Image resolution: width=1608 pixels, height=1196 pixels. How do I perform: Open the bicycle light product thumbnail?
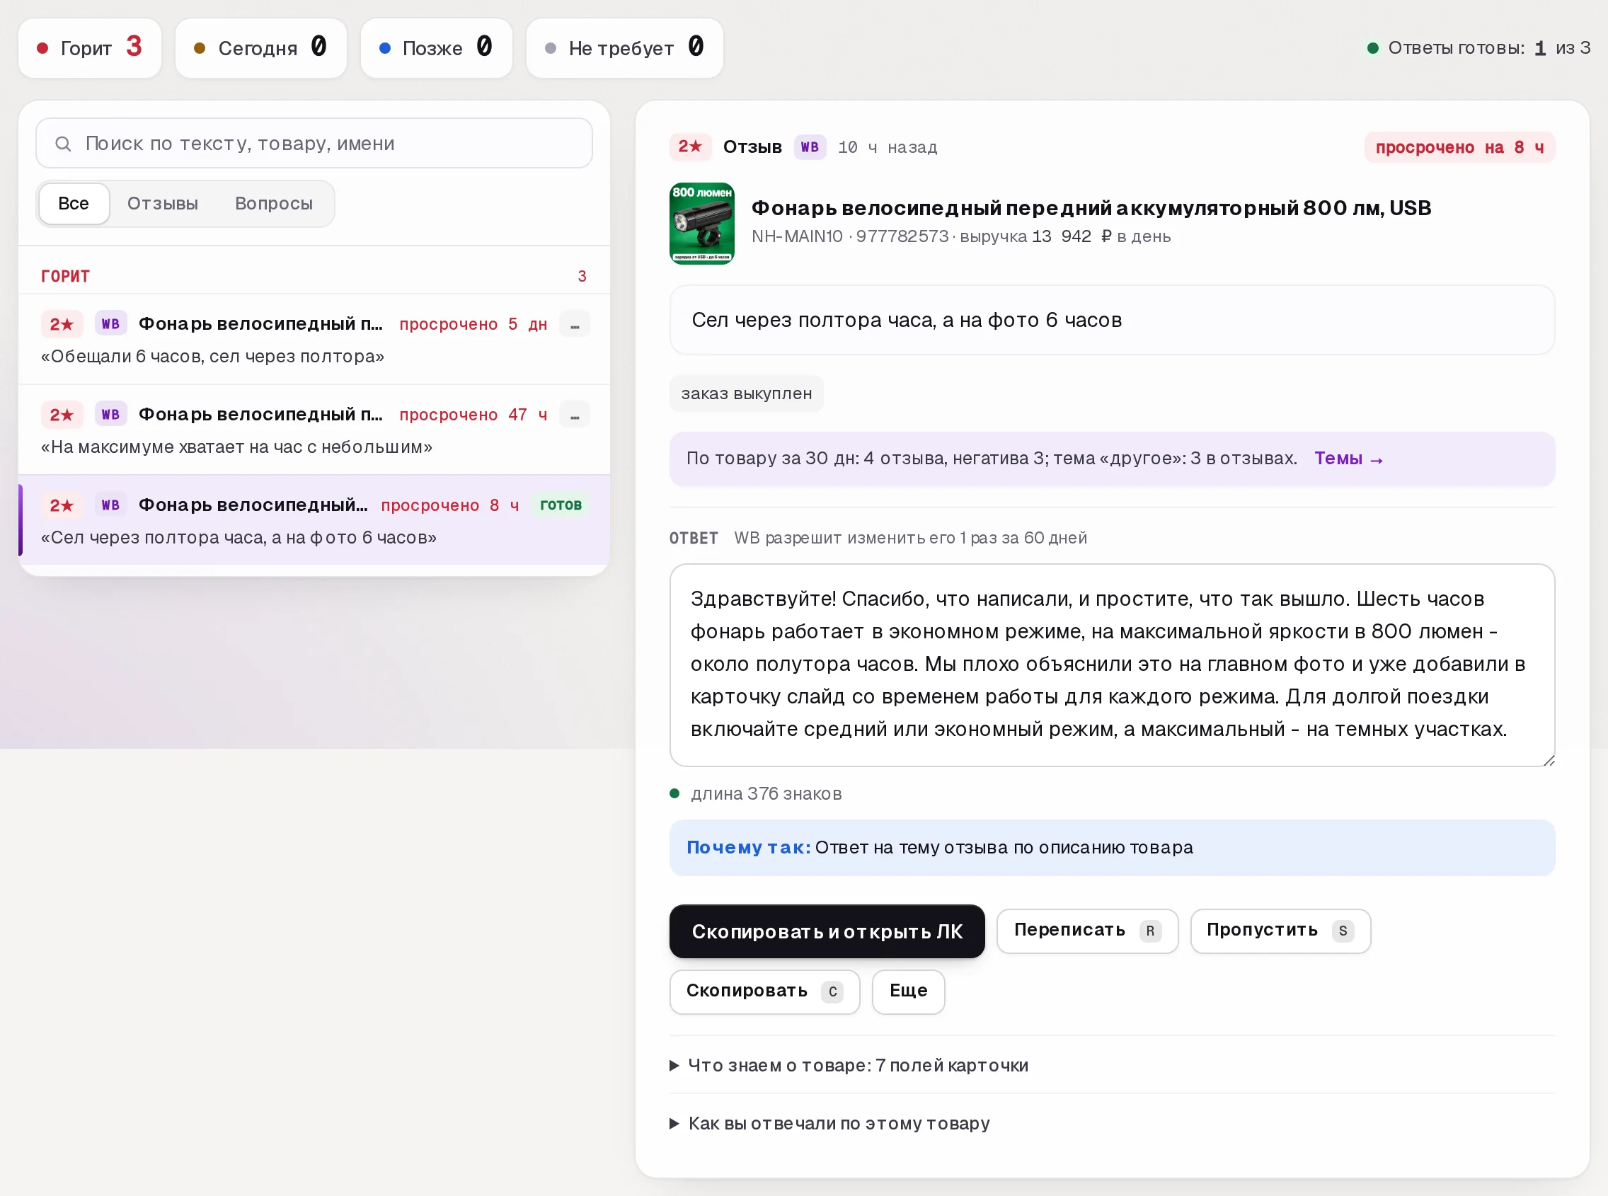pos(701,224)
